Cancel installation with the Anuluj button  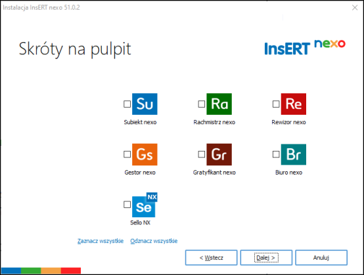(321, 258)
